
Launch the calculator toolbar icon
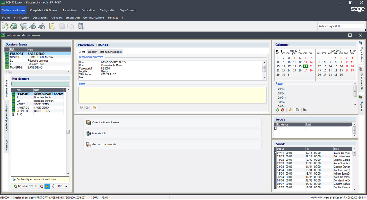point(81,26)
